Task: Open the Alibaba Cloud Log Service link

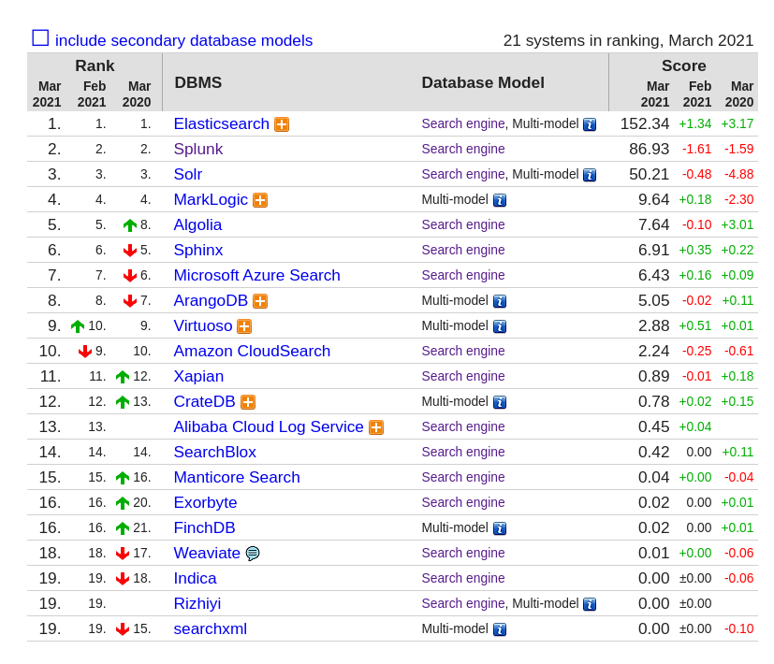Action: point(269,426)
